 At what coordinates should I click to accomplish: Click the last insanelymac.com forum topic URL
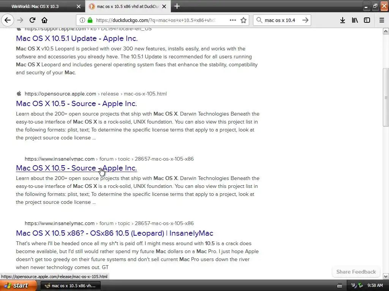[x=109, y=223]
